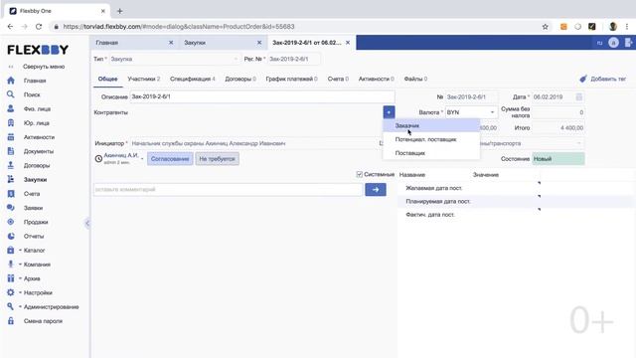Select Заказчик in the dropdown menu
The width and height of the screenshot is (636, 358).
(431, 125)
